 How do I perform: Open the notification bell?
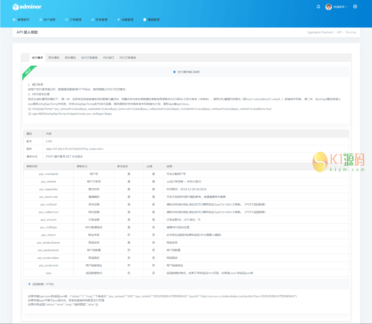point(318,7)
